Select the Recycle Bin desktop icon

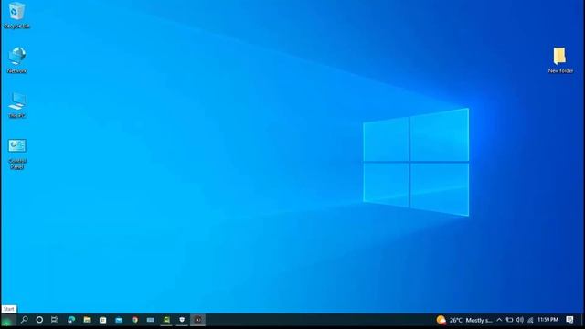tap(16, 15)
